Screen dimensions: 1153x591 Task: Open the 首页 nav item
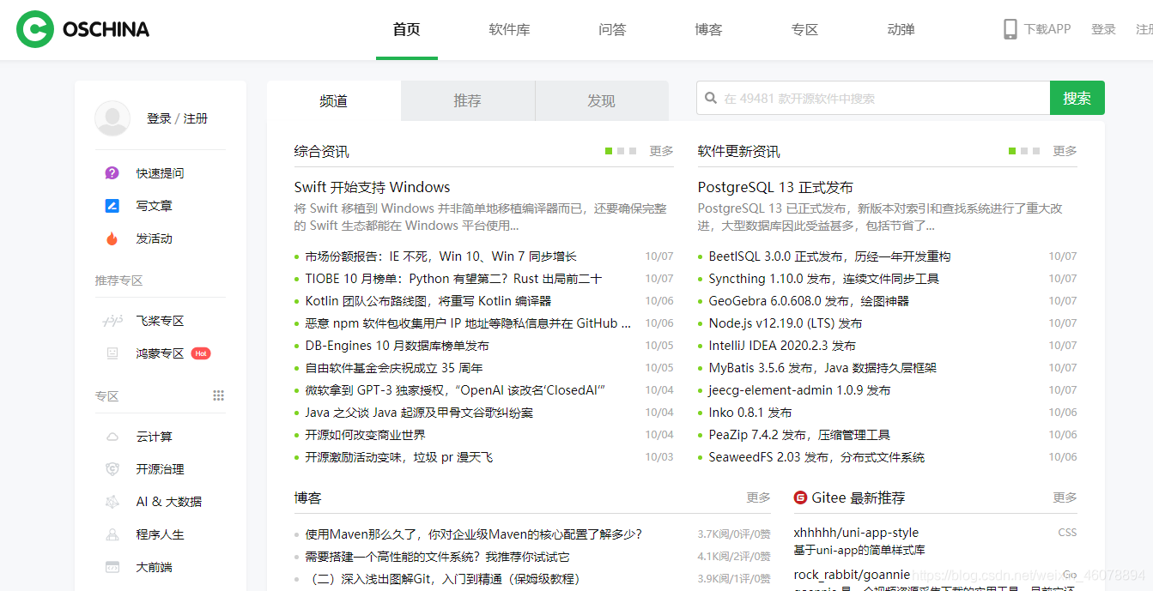[407, 29]
